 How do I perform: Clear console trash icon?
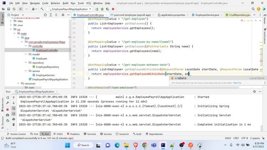tap(14, 125)
